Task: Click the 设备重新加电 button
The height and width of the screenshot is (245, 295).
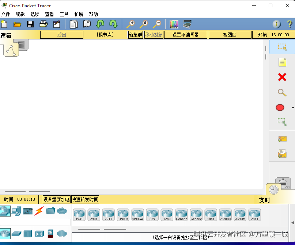Action: click(56, 199)
